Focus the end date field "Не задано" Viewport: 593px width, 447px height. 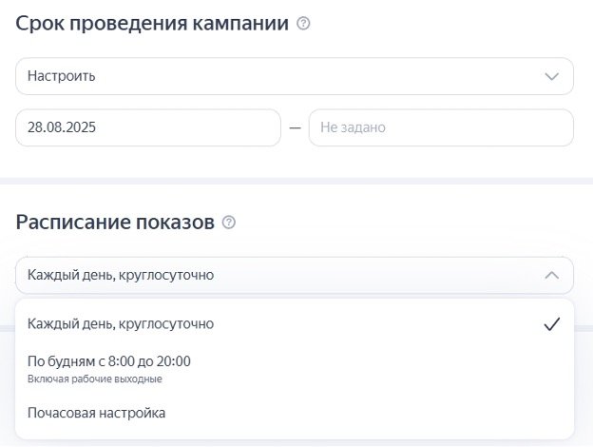(441, 127)
